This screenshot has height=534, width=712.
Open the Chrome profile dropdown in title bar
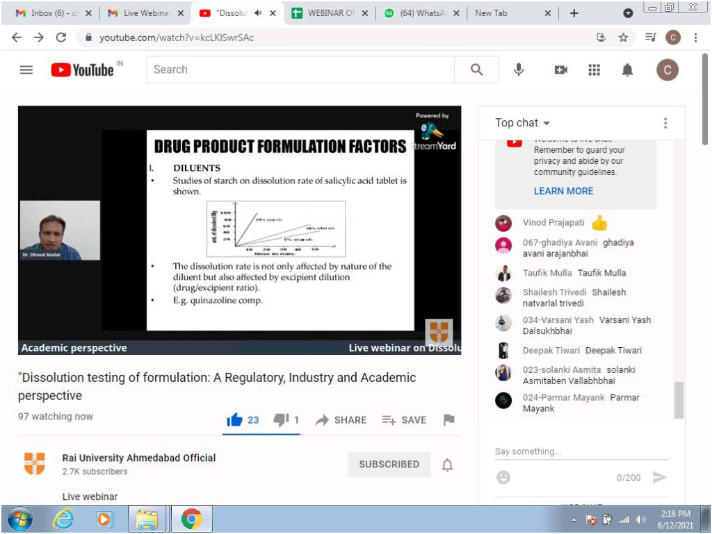pyautogui.click(x=628, y=13)
